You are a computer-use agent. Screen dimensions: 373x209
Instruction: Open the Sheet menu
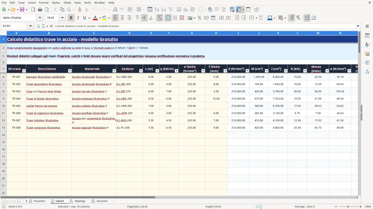(x=67, y=2)
